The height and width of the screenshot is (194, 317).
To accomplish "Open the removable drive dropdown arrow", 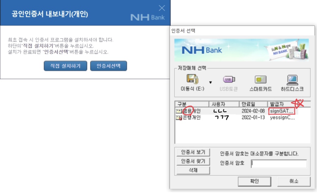I will pos(211,82).
